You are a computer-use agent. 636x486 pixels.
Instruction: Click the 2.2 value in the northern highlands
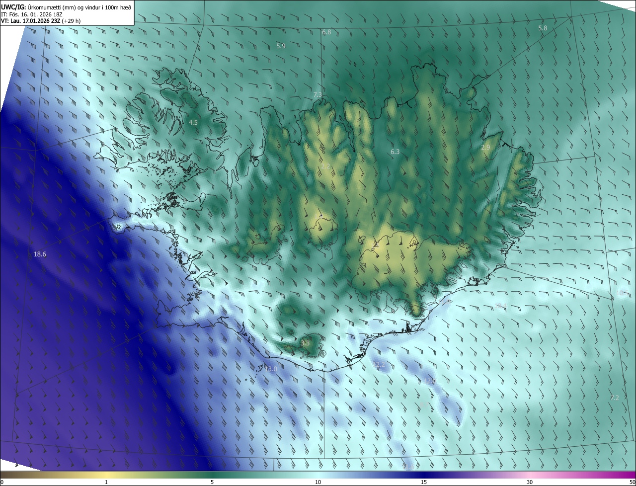[325, 166]
